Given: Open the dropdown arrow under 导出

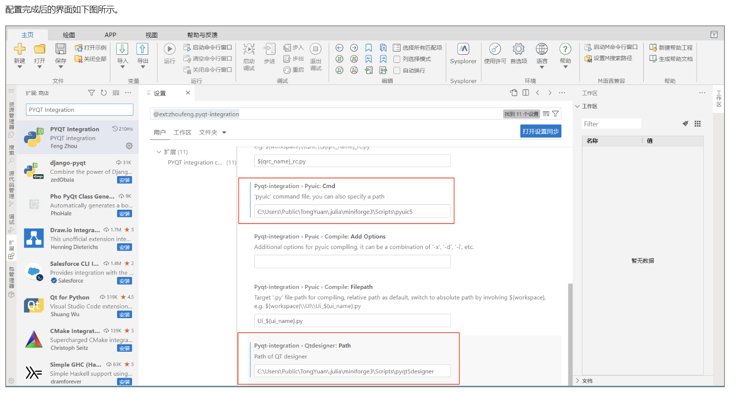Looking at the screenshot, I should [142, 67].
